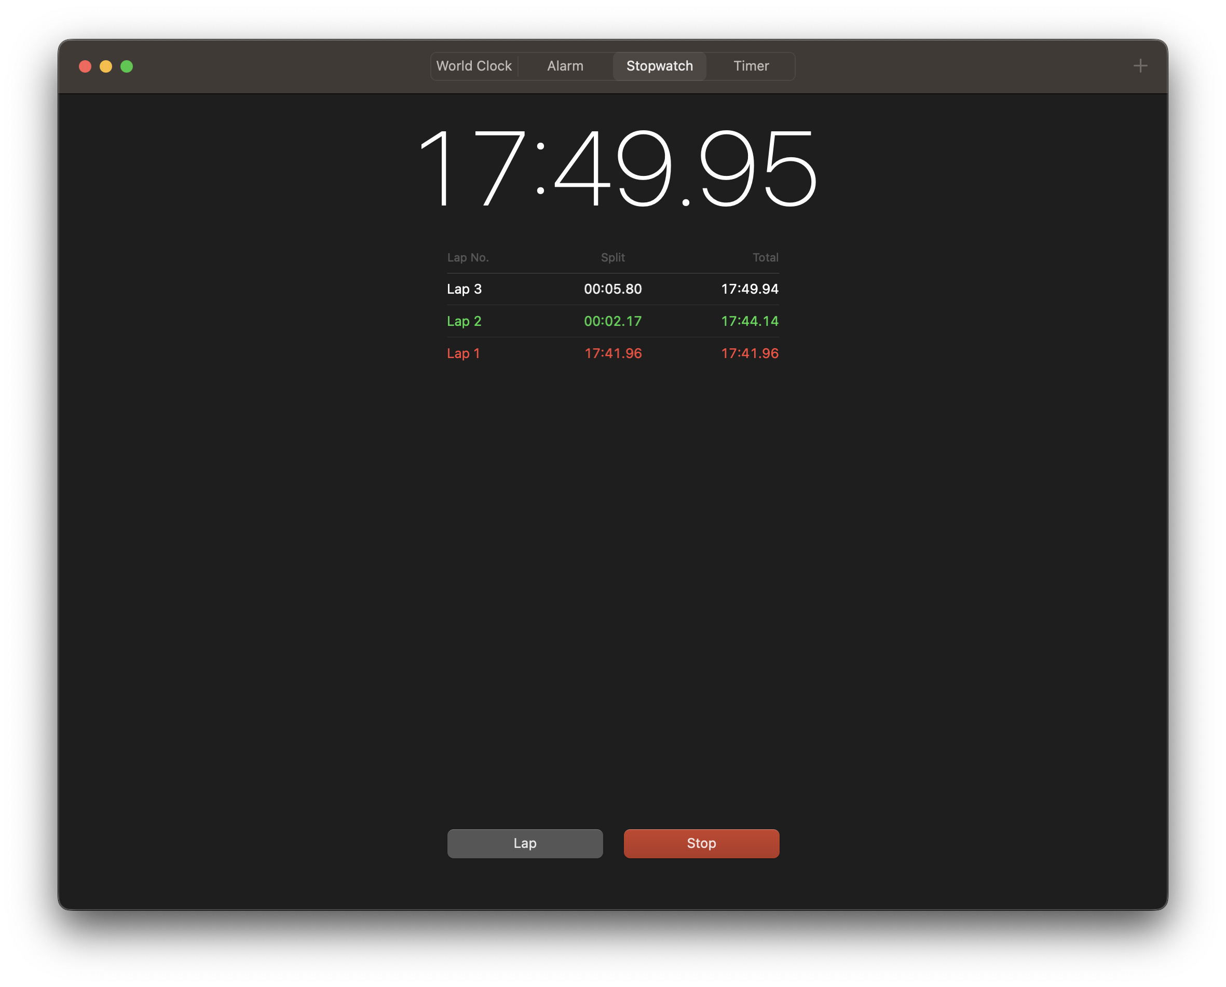Viewport: 1226px width, 987px height.
Task: Open the Timer section
Action: pyautogui.click(x=751, y=66)
